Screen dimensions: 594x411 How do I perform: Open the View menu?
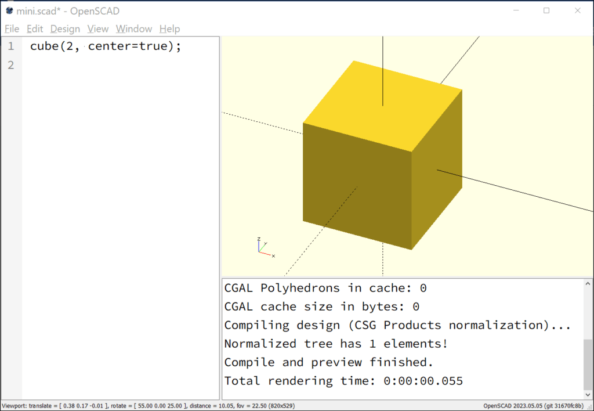97,29
